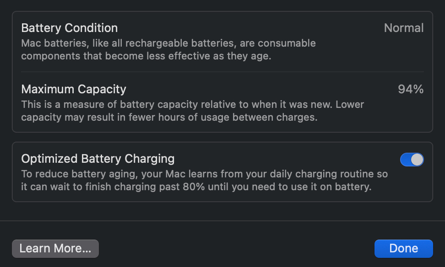
Task: Click the line "components that become less effective"
Action: coord(152,56)
